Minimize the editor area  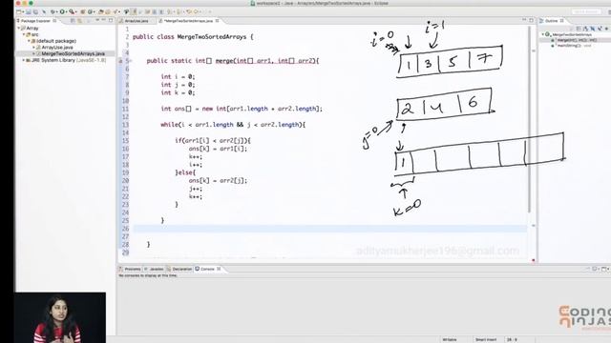(x=524, y=20)
